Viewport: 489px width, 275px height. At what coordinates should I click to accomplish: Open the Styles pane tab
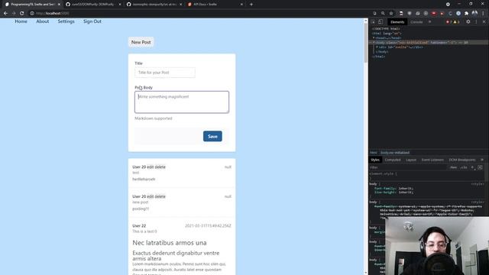click(x=375, y=160)
